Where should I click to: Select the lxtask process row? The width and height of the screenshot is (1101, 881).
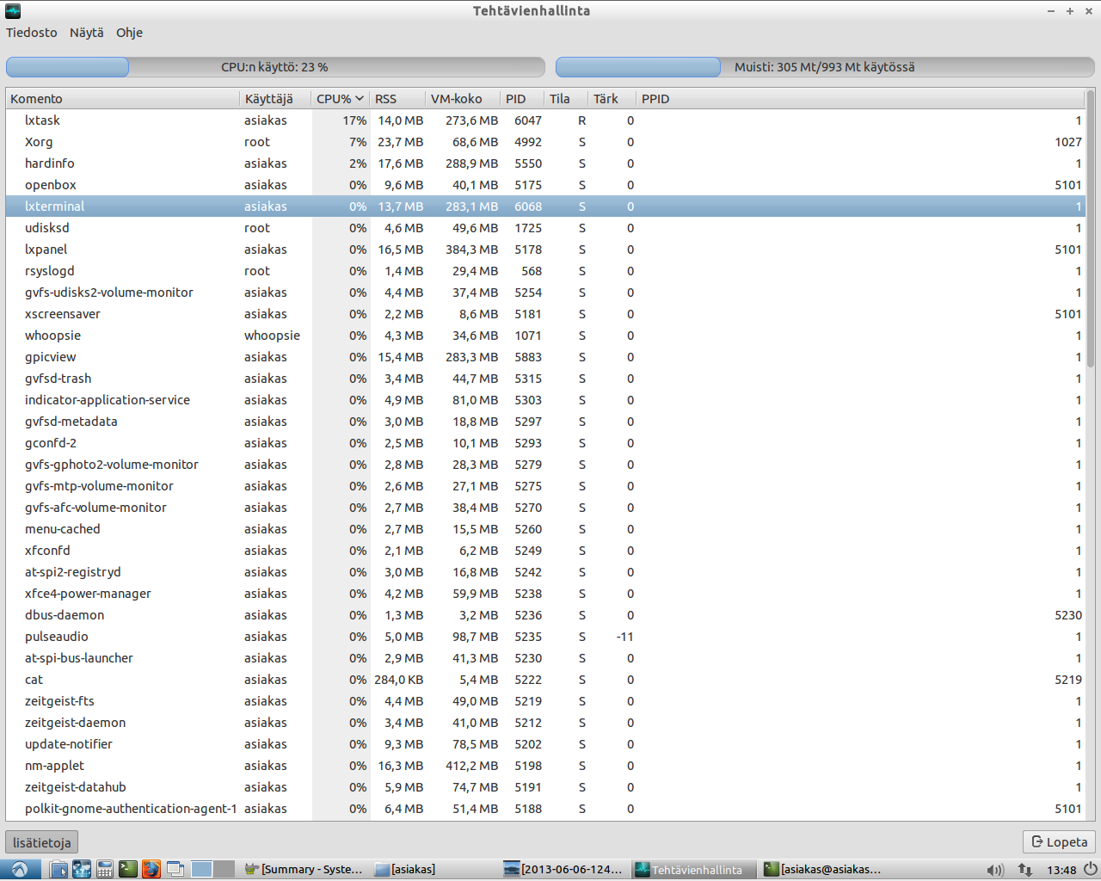[545, 120]
